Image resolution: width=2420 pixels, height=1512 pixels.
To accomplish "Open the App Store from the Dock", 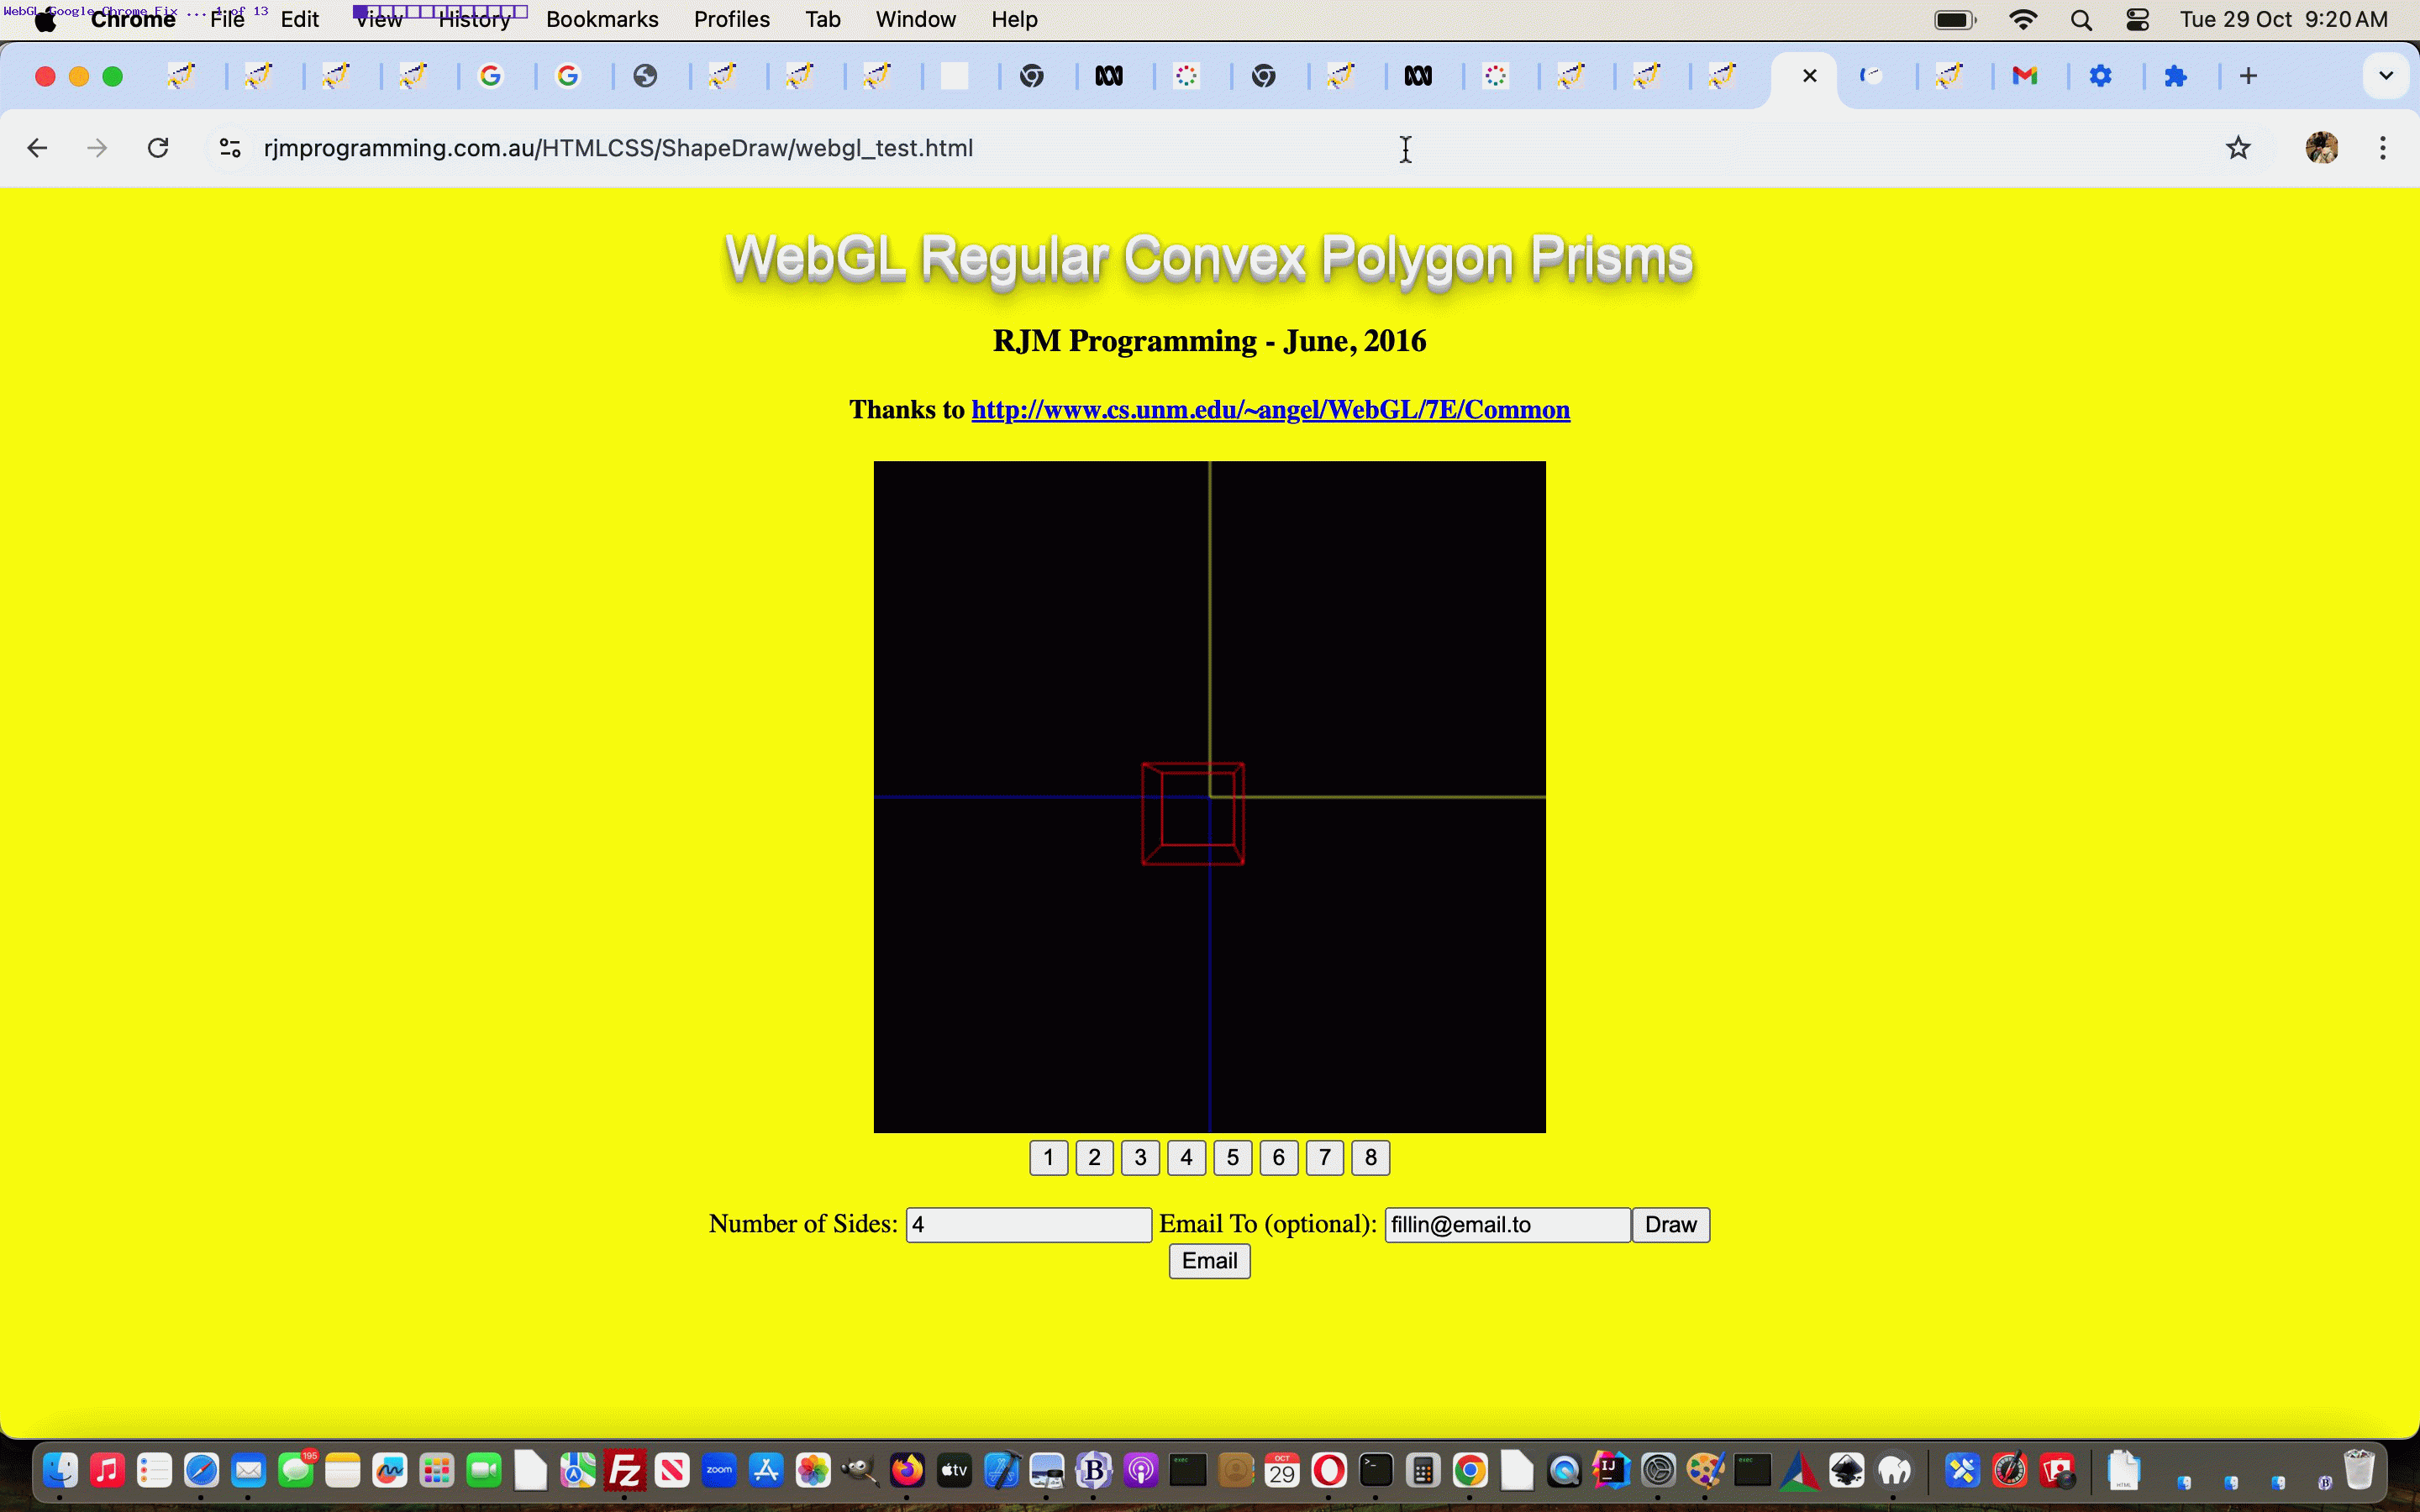I will click(x=766, y=1470).
